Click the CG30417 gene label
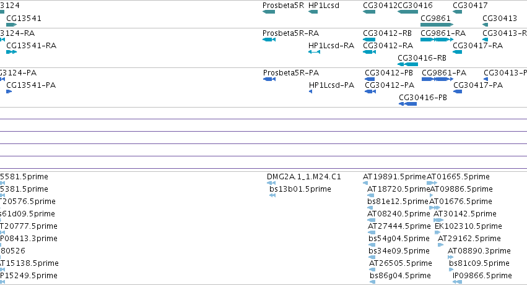527x285 pixels. [470, 6]
